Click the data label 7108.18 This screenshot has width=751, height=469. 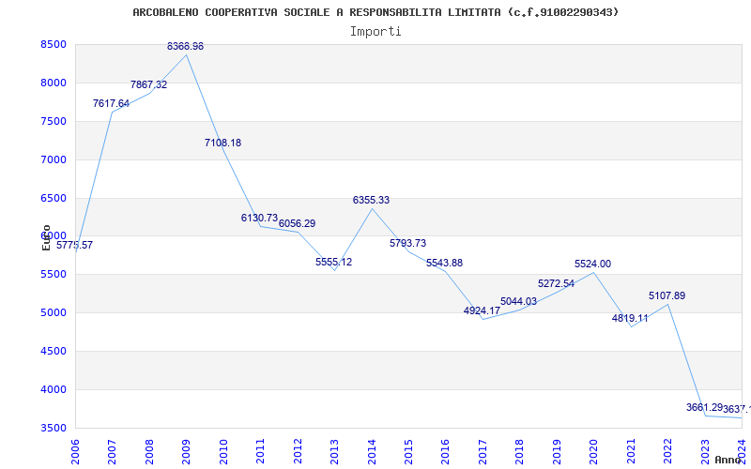point(222,143)
